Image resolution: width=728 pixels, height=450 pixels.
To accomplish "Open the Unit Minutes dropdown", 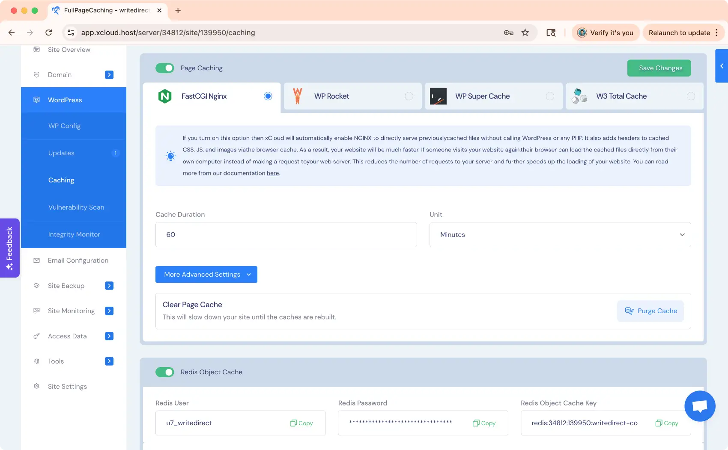I will click(x=560, y=234).
